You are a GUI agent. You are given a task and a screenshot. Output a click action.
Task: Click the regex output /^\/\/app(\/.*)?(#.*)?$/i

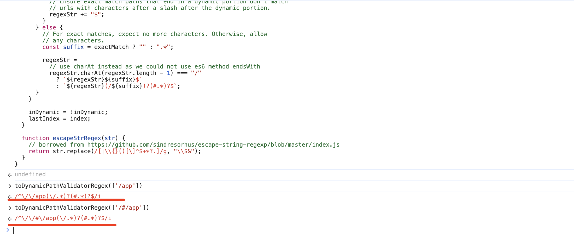58,196
